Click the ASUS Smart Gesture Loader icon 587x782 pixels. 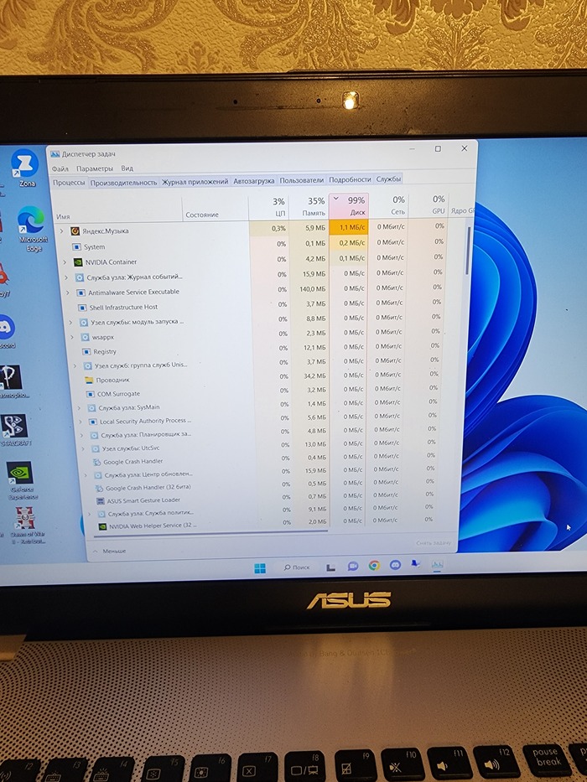[101, 500]
